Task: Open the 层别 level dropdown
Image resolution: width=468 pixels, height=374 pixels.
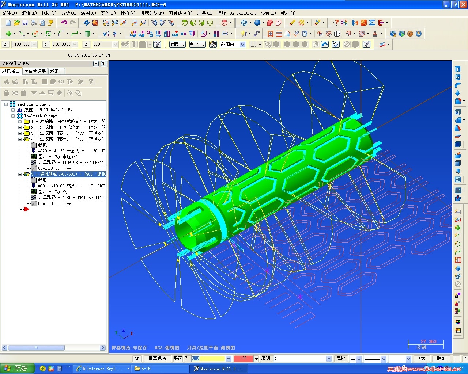Action: coord(329,359)
